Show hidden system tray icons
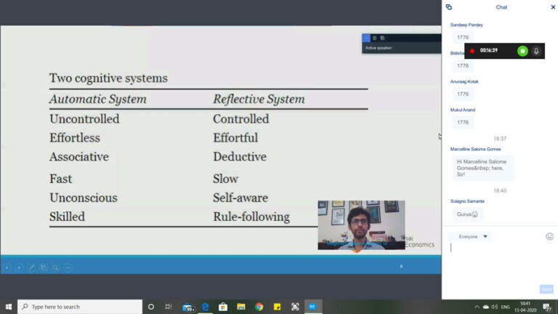558x314 pixels. [x=477, y=307]
